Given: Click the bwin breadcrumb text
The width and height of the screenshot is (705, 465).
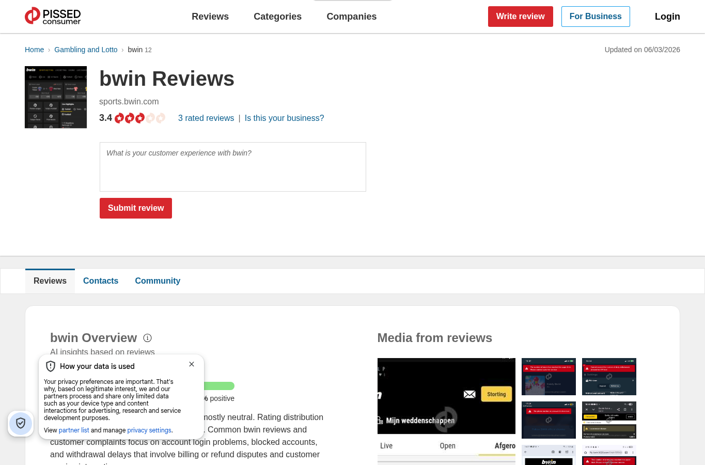Looking at the screenshot, I should tap(135, 50).
